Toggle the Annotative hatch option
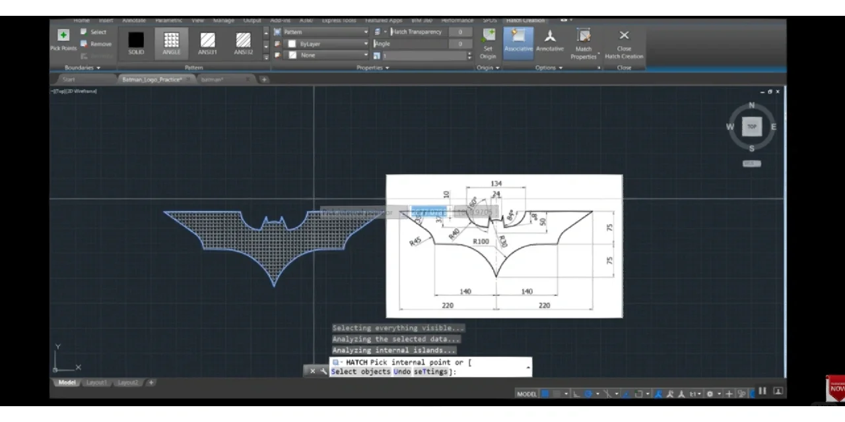The height and width of the screenshot is (422, 845). [549, 41]
